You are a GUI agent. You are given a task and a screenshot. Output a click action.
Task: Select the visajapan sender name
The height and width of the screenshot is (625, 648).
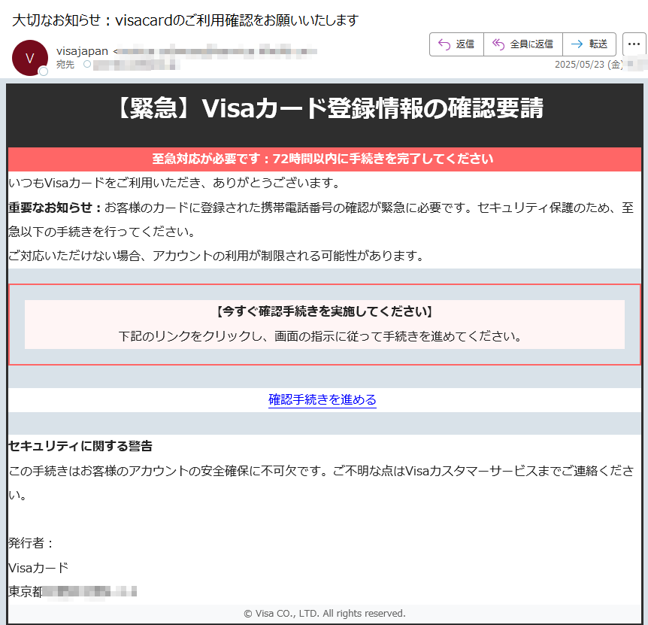click(82, 51)
